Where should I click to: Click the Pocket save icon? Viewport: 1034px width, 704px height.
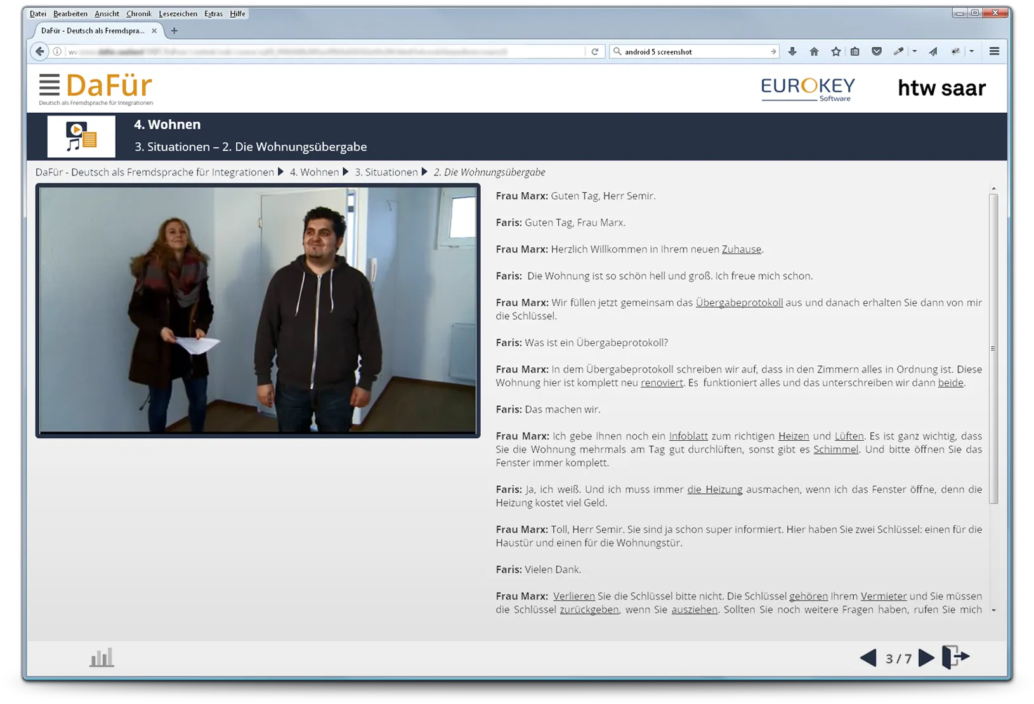point(877,52)
